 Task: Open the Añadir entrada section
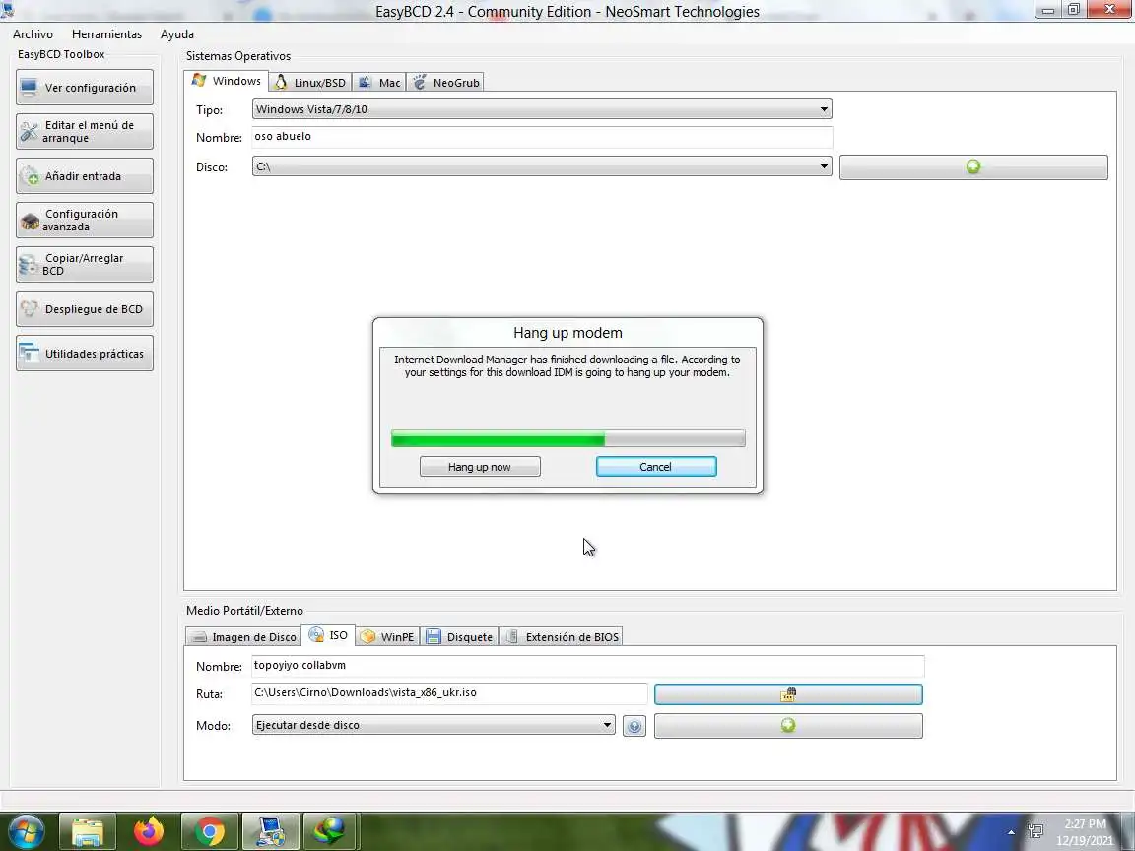(x=85, y=176)
